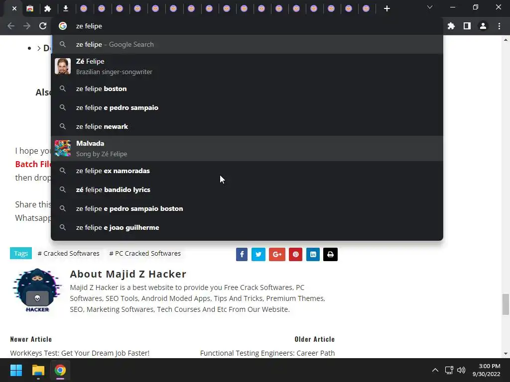Select Zé Felipe Brazilian singer-songwriter suggestion
Screen dimensions: 510x382
click(247, 66)
